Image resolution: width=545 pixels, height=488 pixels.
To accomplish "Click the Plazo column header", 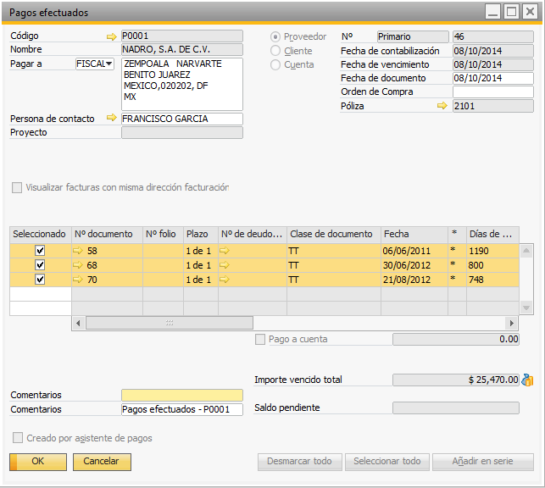I will [201, 235].
